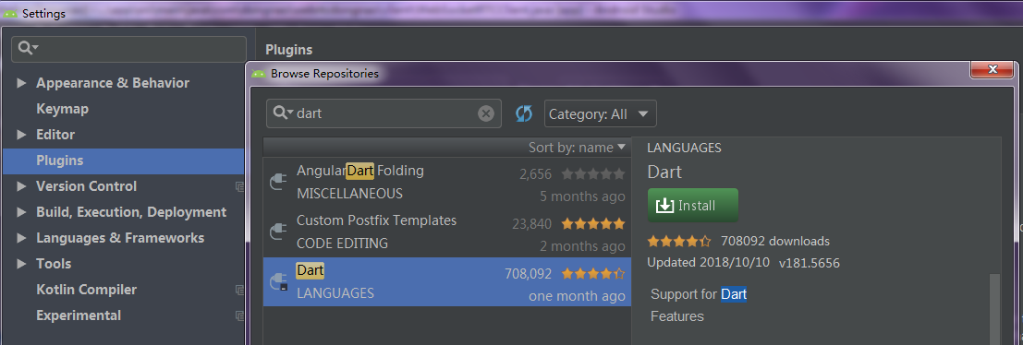The image size is (1023, 345).
Task: Select the AngularDart Folding plugin icon
Action: click(278, 183)
